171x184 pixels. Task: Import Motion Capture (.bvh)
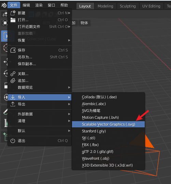108,117
